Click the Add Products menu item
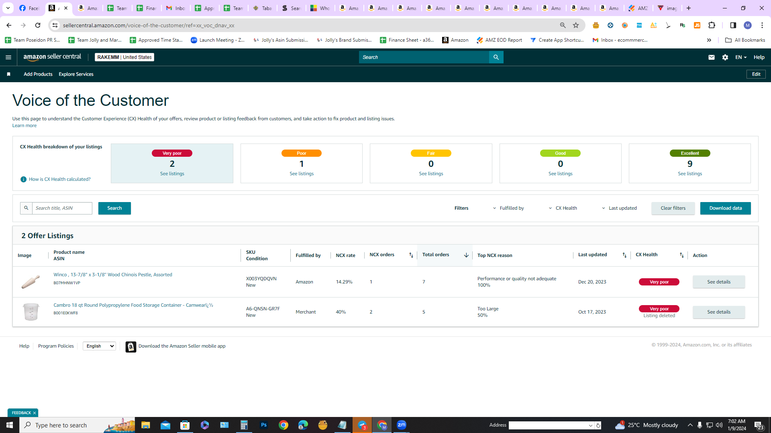This screenshot has width=771, height=433. click(38, 74)
